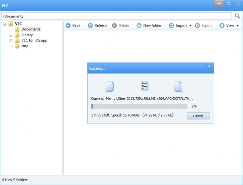Click the Back toolbar label
The height and width of the screenshot is (185, 243).
point(76,25)
